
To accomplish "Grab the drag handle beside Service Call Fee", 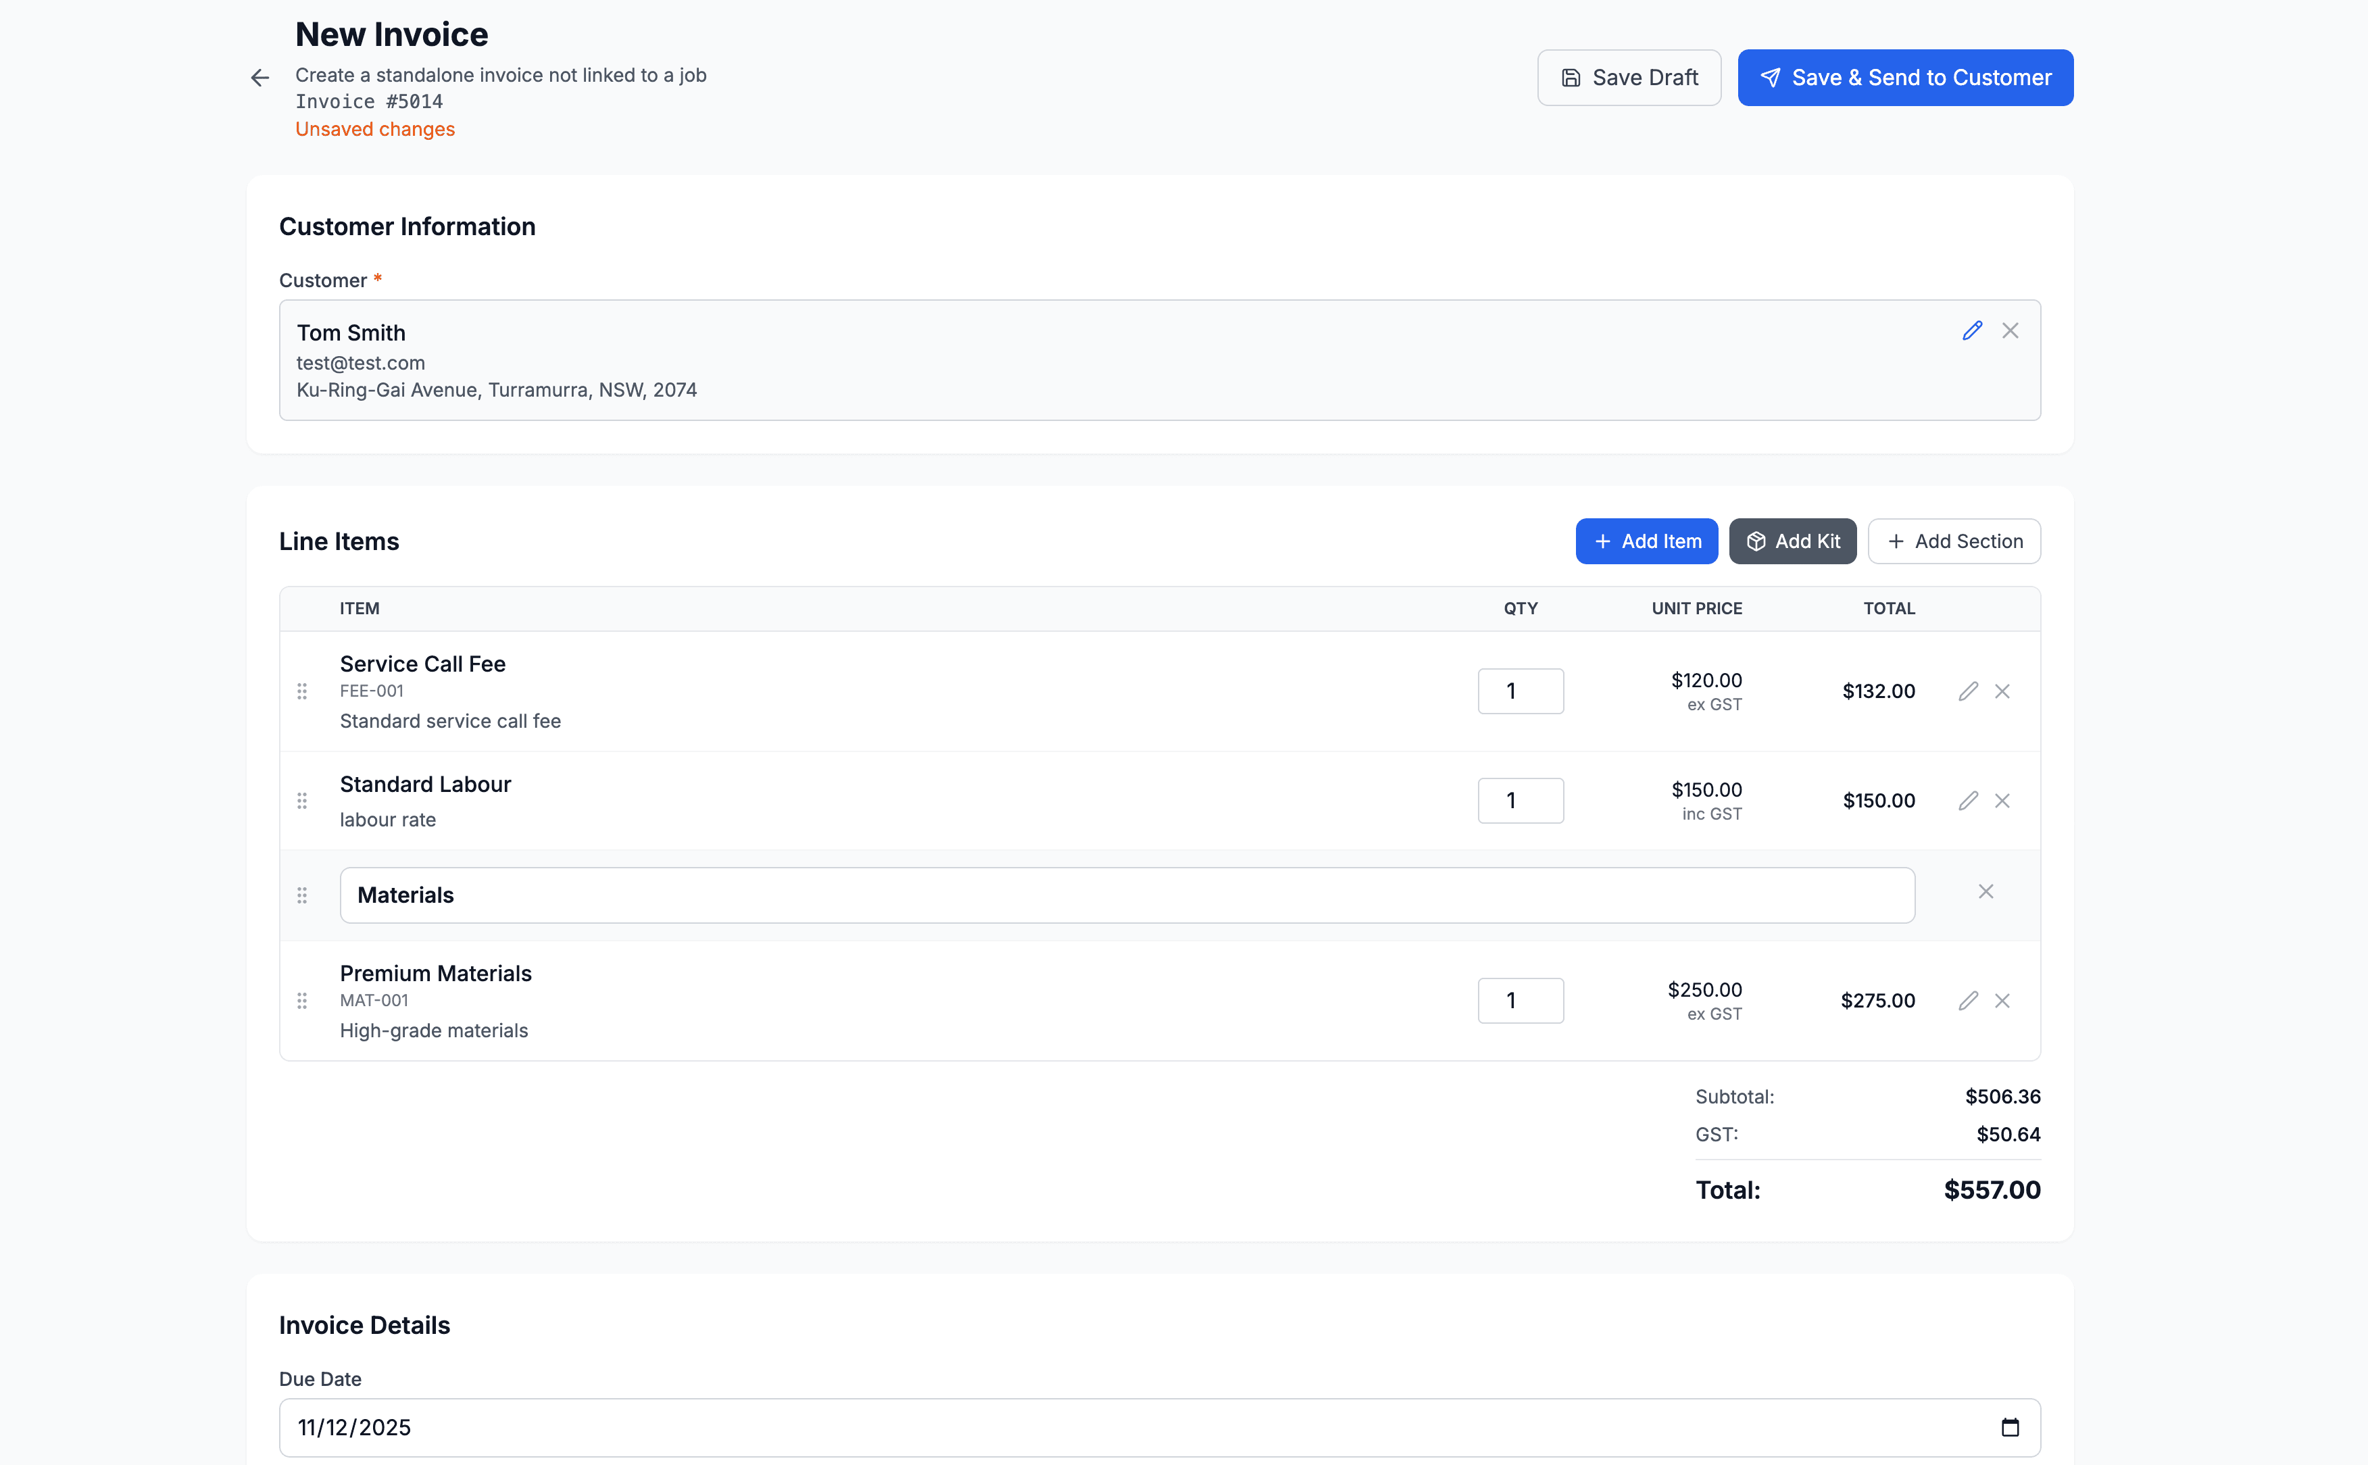I will [301, 691].
